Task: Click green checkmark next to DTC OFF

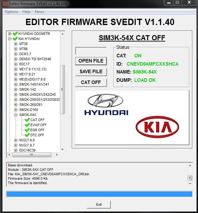Action: click(27, 135)
